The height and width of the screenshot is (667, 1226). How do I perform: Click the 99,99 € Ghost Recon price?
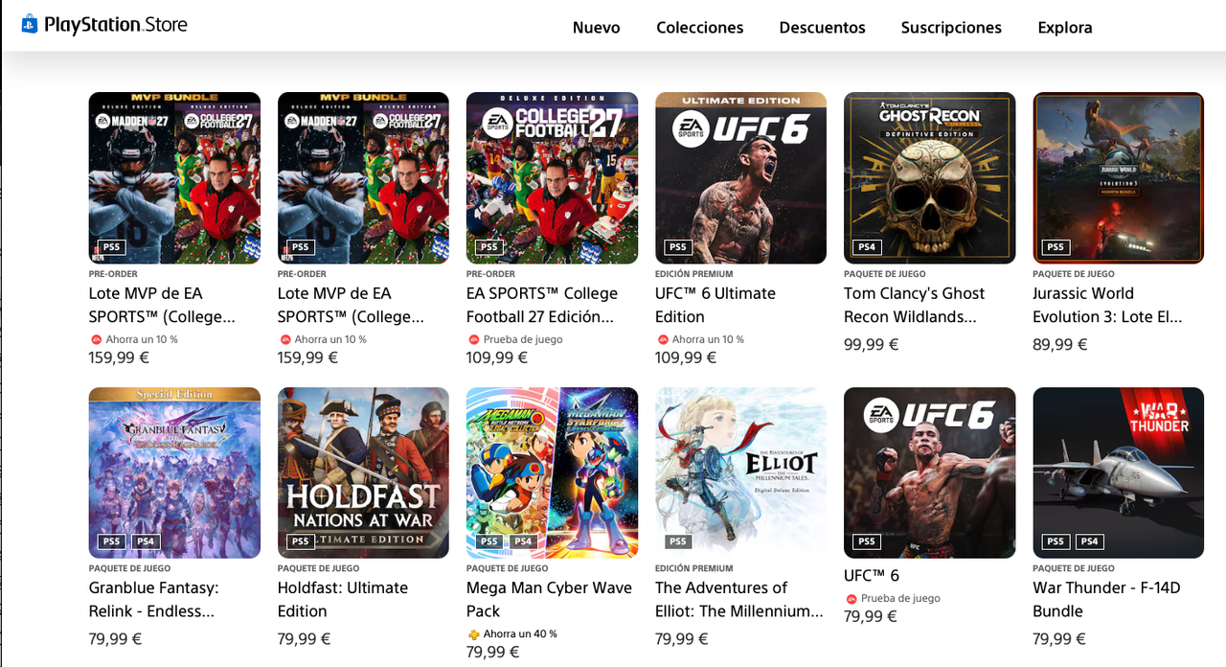pos(871,344)
